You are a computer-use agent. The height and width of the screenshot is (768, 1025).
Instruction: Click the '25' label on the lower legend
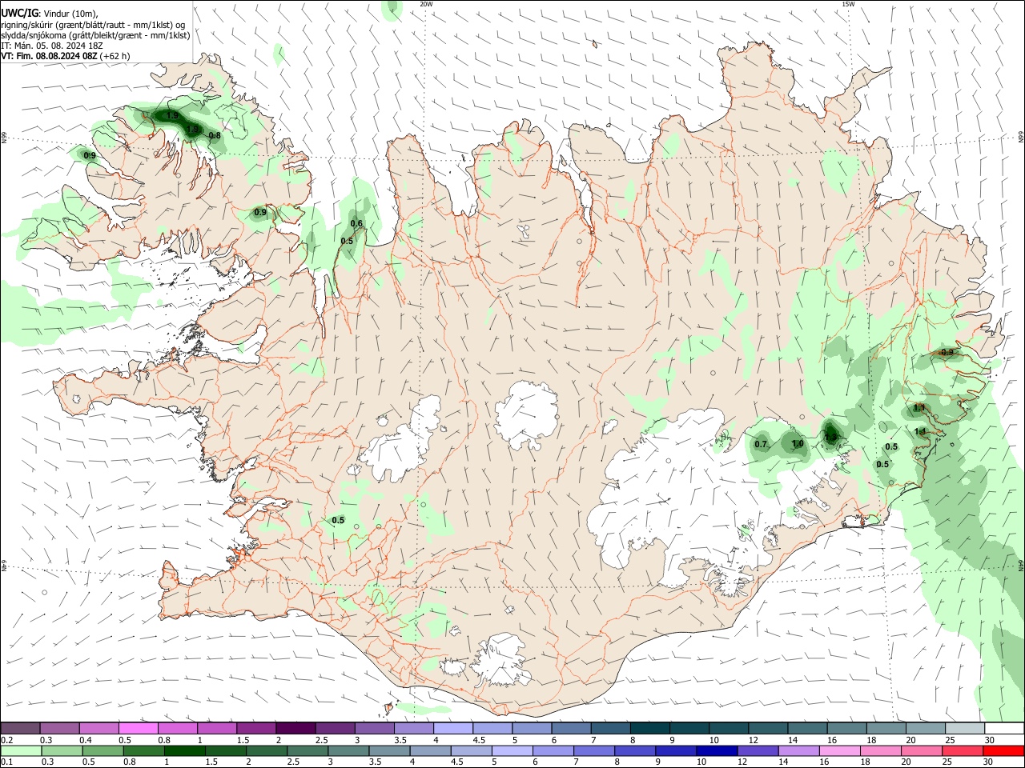(x=947, y=762)
